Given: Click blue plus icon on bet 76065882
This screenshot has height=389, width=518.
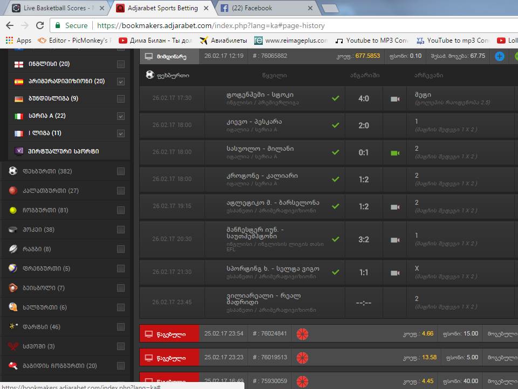Looking at the screenshot, I should tap(500, 56).
